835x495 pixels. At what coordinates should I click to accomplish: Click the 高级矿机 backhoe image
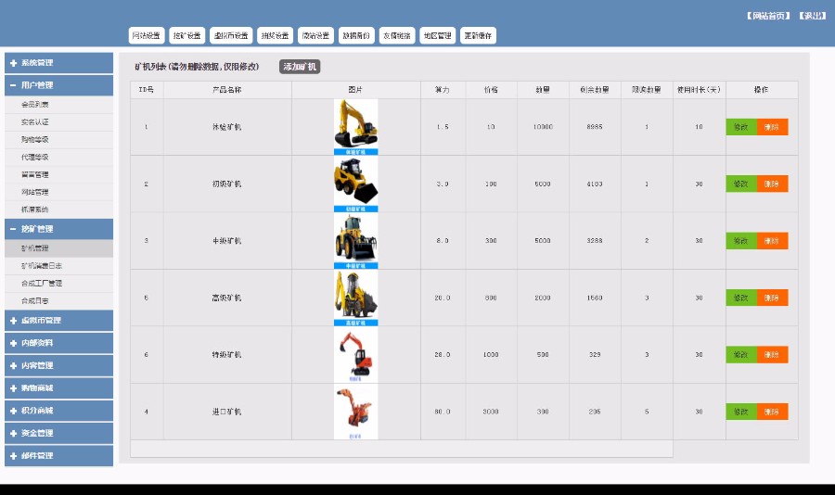pyautogui.click(x=355, y=298)
